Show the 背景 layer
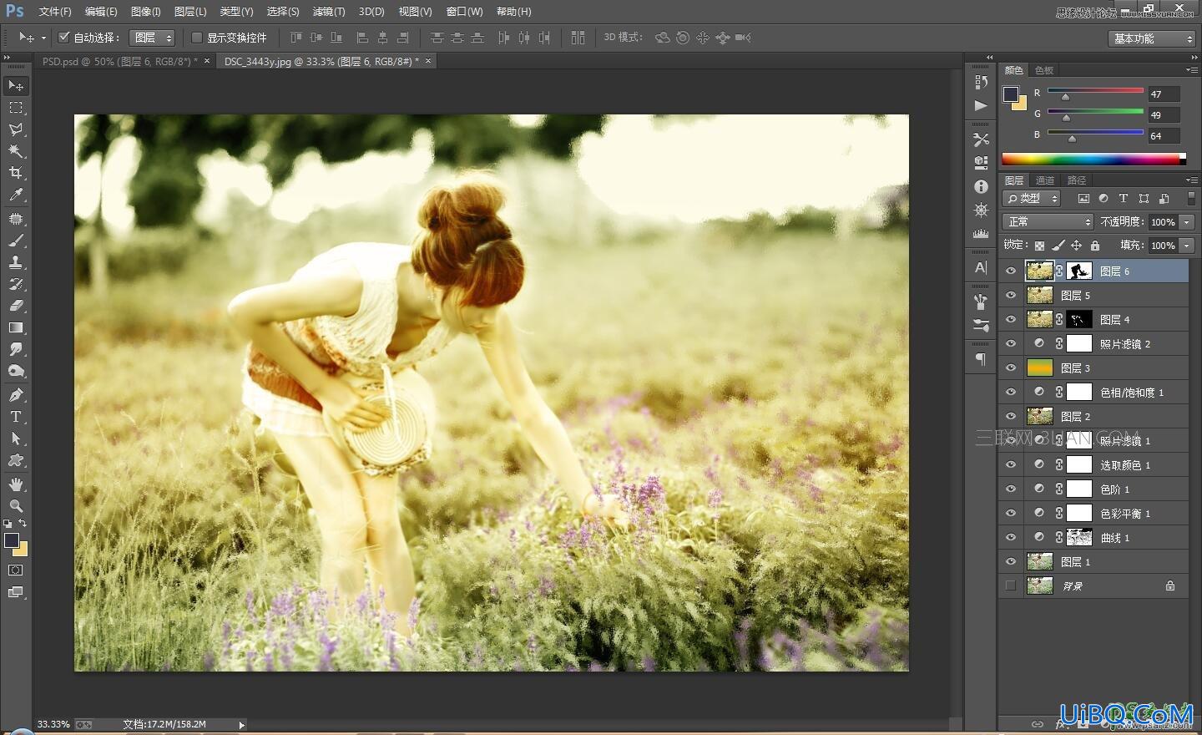1202x735 pixels. click(1011, 585)
